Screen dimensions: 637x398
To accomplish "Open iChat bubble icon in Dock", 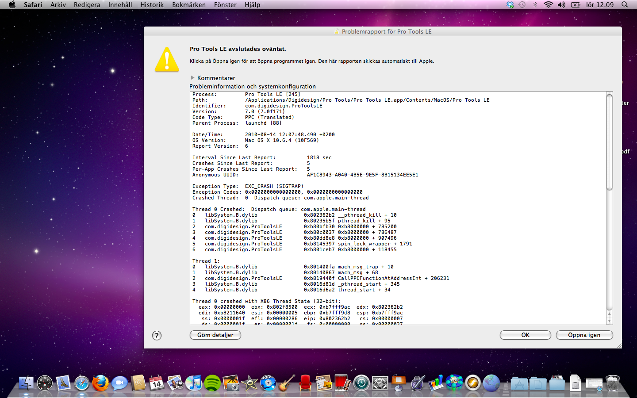I will click(119, 383).
